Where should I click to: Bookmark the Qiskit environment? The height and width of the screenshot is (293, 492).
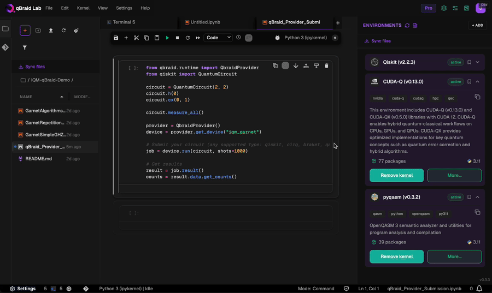pos(470,62)
